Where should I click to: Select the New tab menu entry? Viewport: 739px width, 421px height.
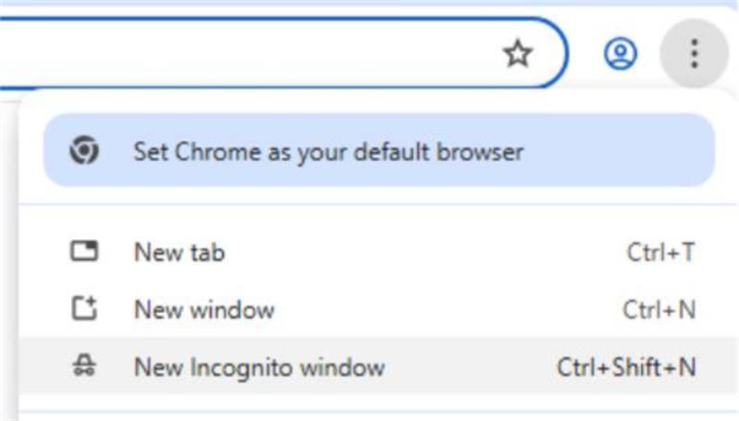(379, 252)
